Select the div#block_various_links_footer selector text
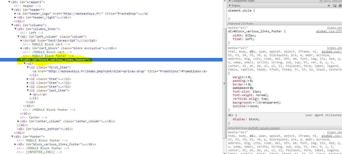 255,32
